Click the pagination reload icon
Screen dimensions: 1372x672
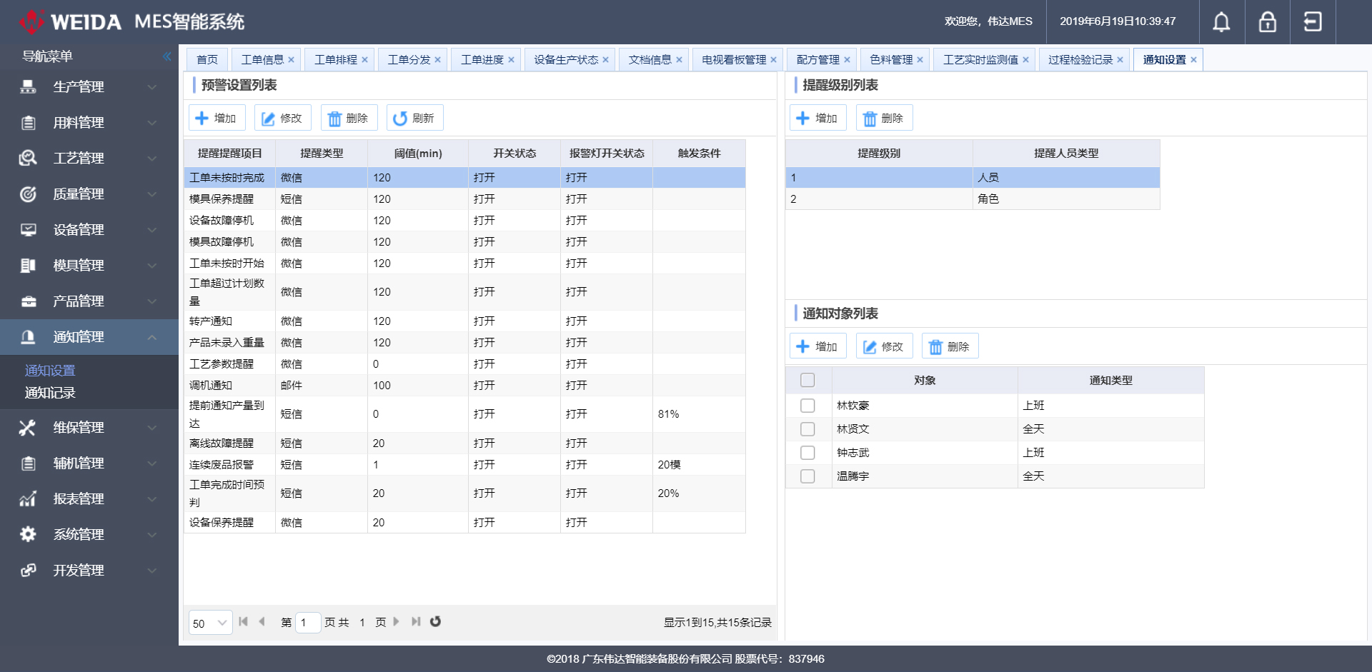(x=435, y=622)
